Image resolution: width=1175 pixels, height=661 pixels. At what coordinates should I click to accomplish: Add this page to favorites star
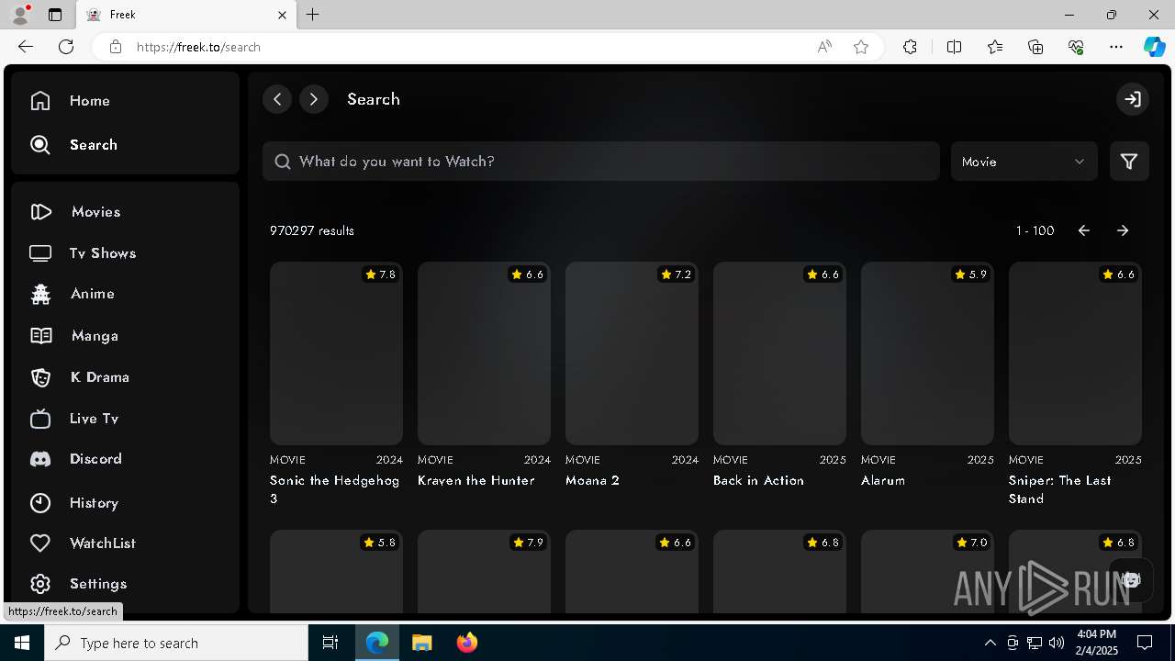pos(861,47)
